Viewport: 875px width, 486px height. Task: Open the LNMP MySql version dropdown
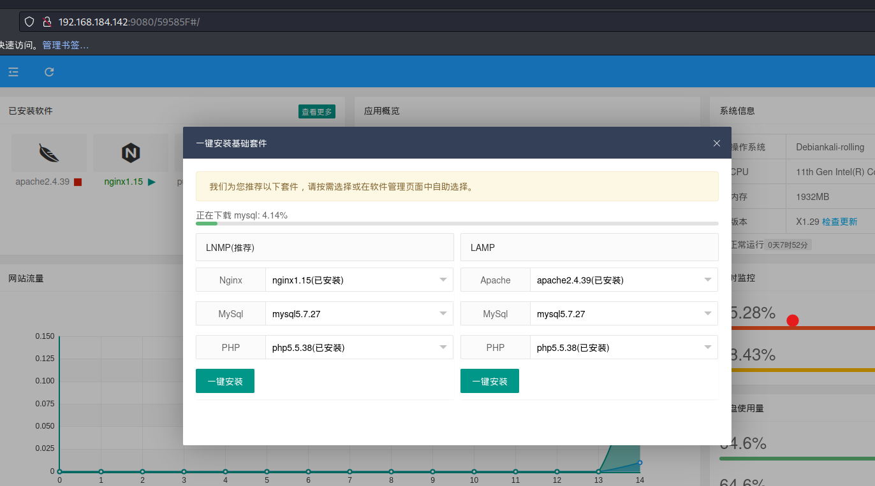point(359,313)
